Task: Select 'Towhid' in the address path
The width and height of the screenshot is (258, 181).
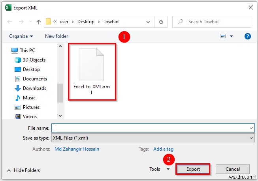Action: pos(111,22)
